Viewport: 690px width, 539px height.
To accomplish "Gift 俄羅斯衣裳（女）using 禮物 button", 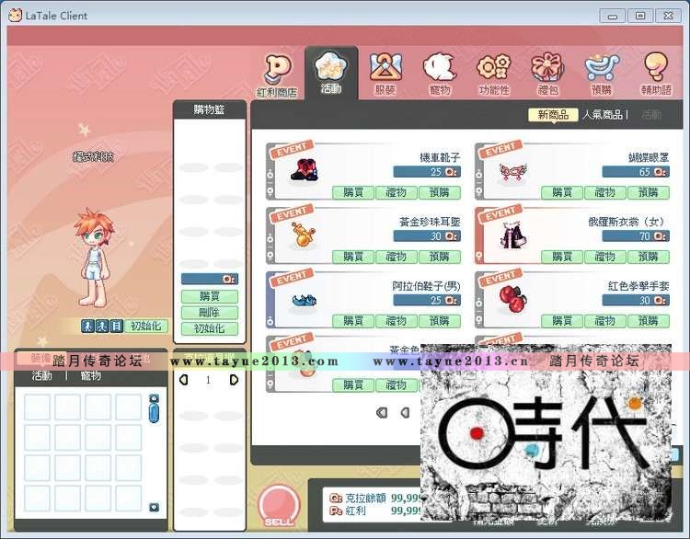I will [x=605, y=257].
